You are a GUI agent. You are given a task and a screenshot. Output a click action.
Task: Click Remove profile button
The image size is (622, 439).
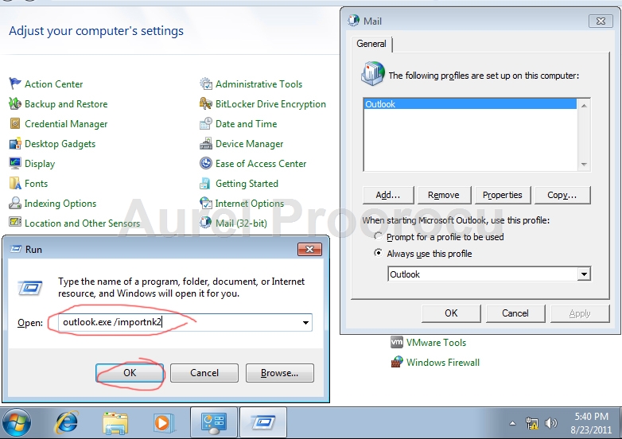click(444, 195)
